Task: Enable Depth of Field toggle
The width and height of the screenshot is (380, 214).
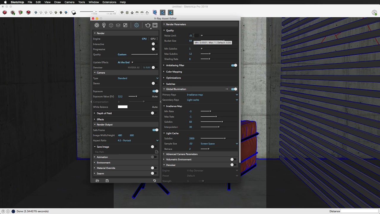Action: click(154, 113)
